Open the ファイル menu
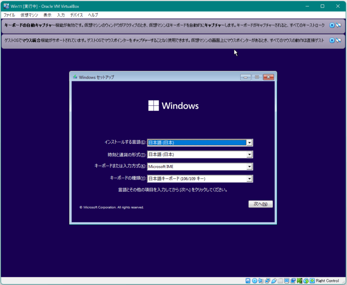Viewport: 347px width, 285px height. [x=9, y=15]
